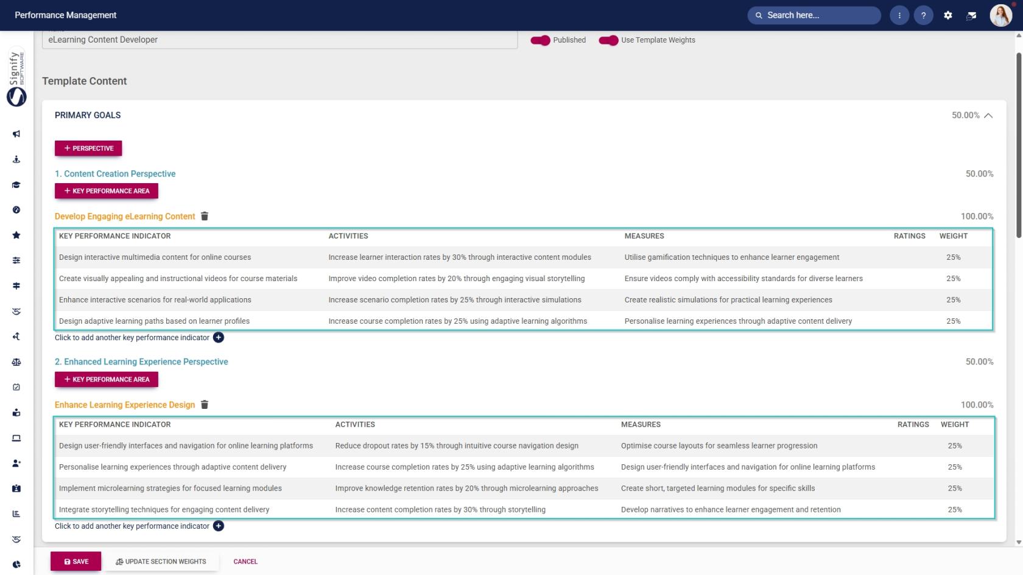This screenshot has width=1023, height=575.
Task: Open the sliders settings sidebar icon
Action: [16, 260]
